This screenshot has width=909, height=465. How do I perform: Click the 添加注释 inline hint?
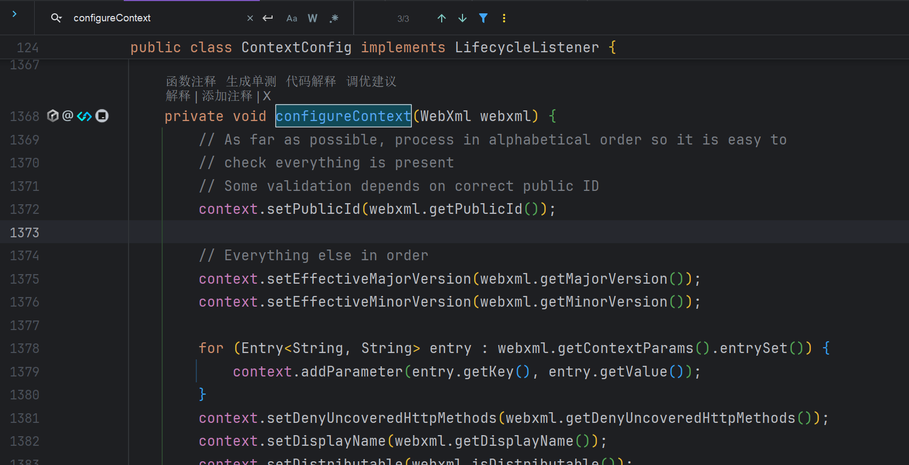tap(227, 96)
